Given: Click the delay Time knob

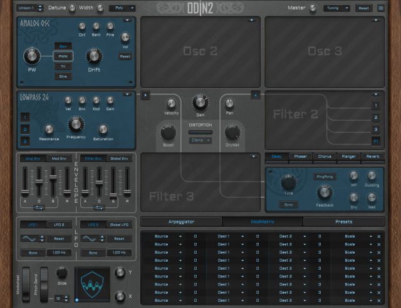Looking at the screenshot, I should click(x=288, y=183).
